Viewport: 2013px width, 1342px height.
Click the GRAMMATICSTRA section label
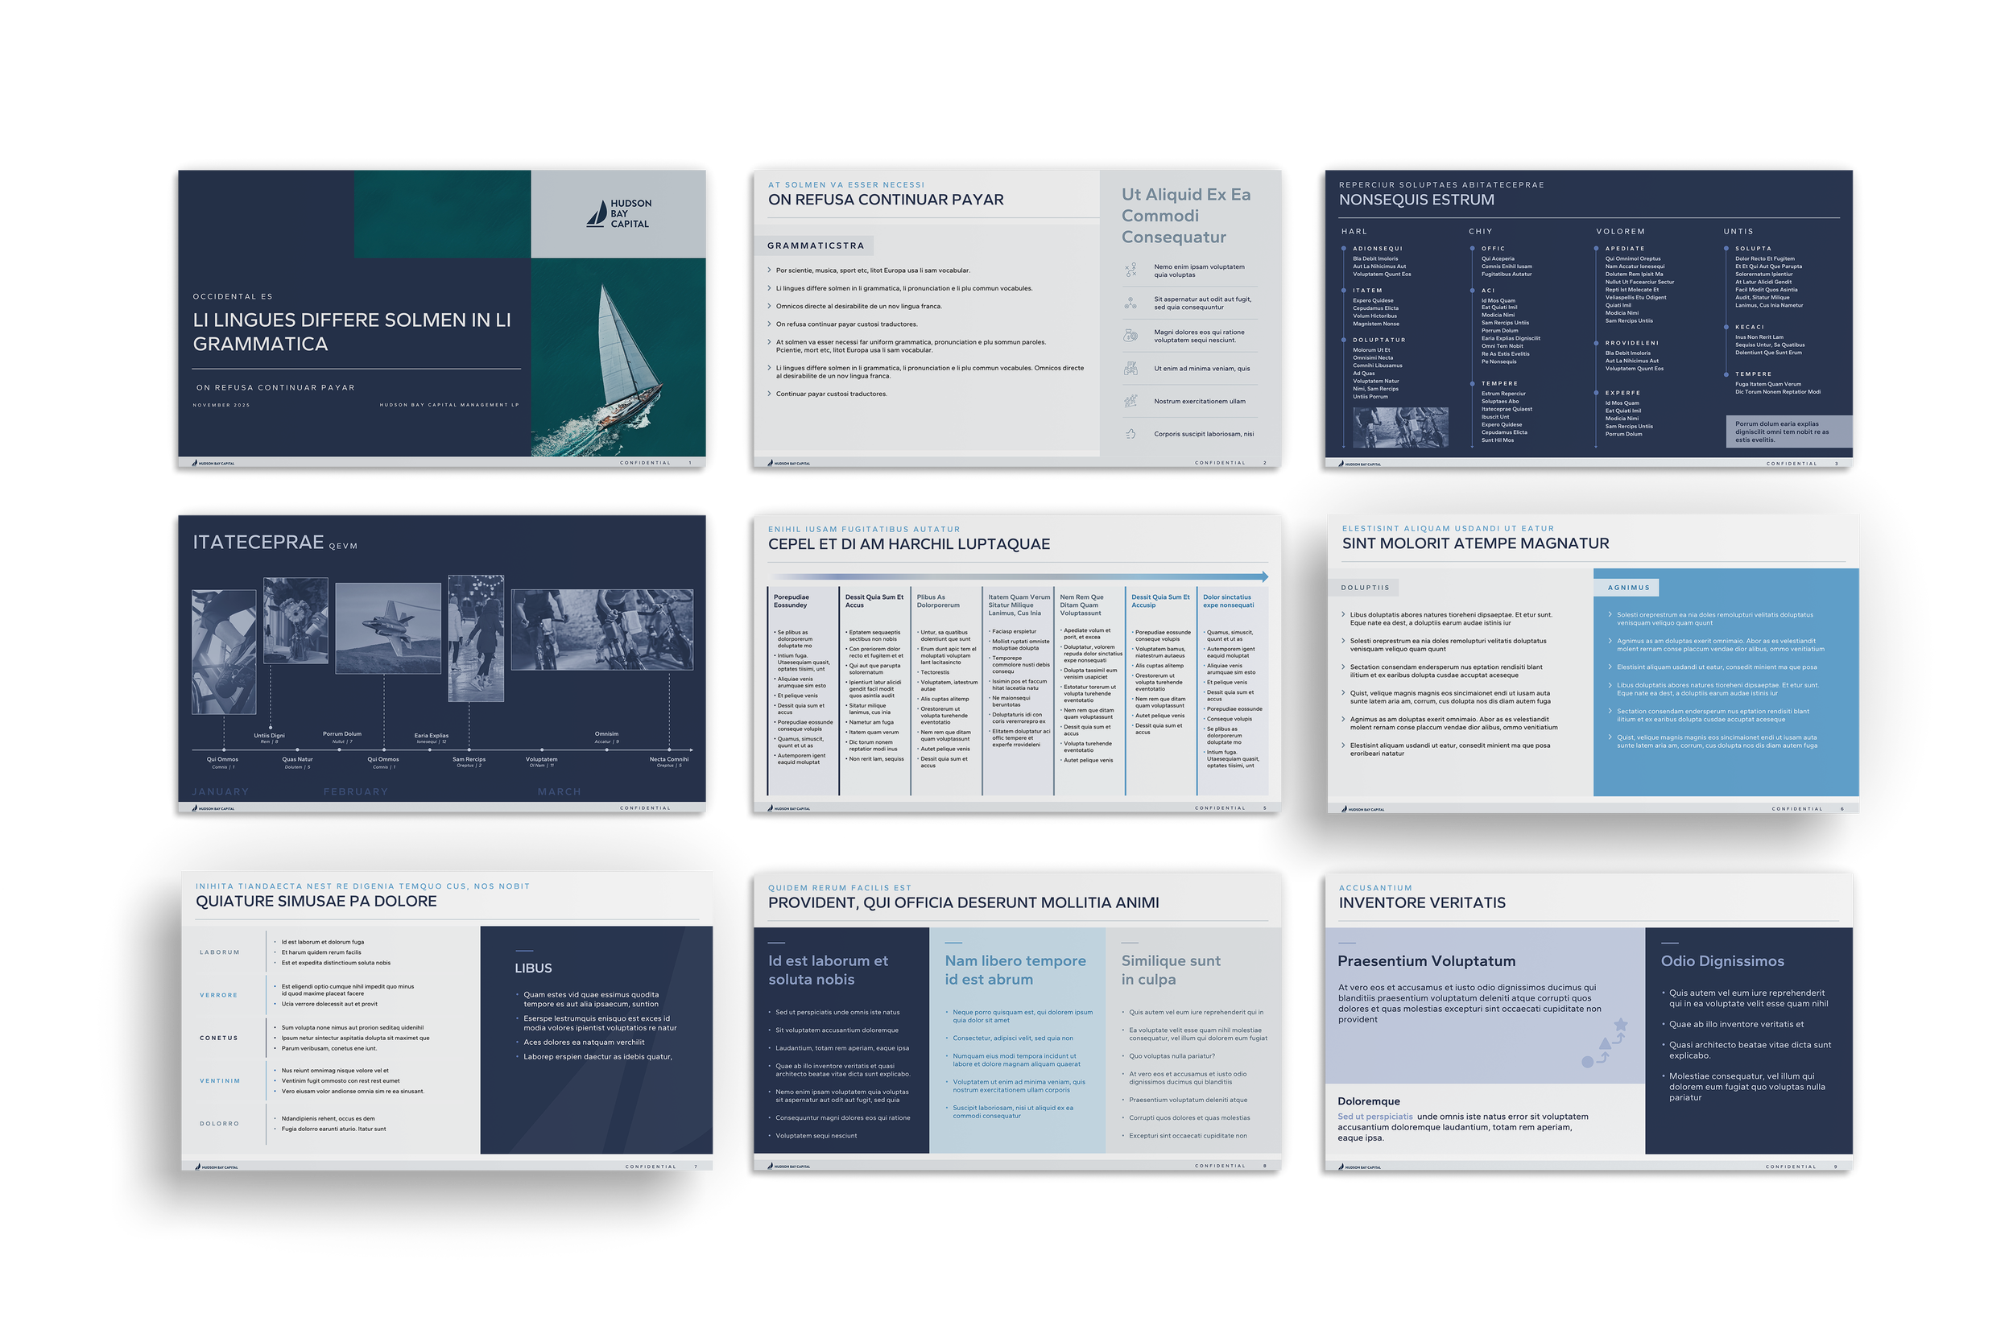[x=815, y=246]
